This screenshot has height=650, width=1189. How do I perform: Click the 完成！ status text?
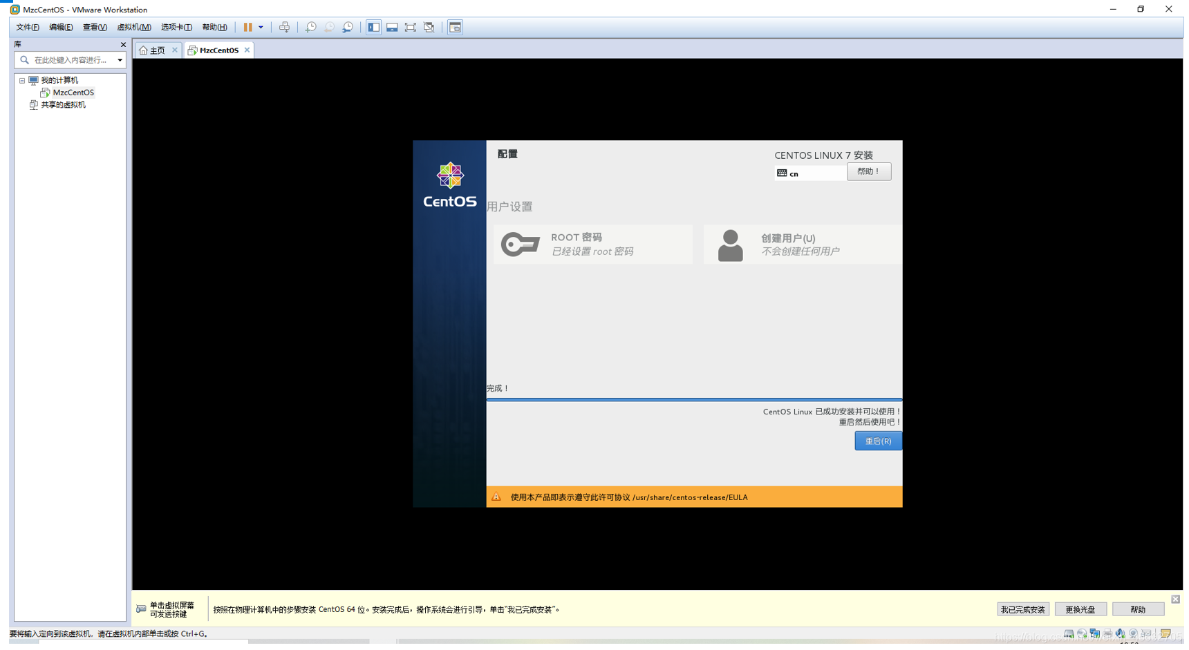click(x=497, y=388)
